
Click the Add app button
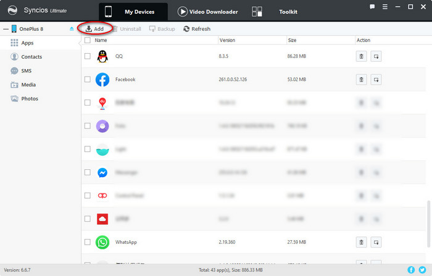94,28
